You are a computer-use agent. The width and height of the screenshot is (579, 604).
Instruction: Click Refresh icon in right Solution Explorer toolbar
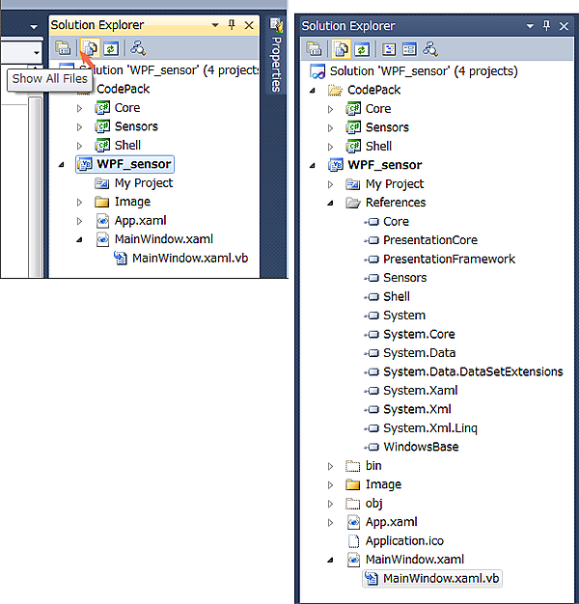coord(362,50)
